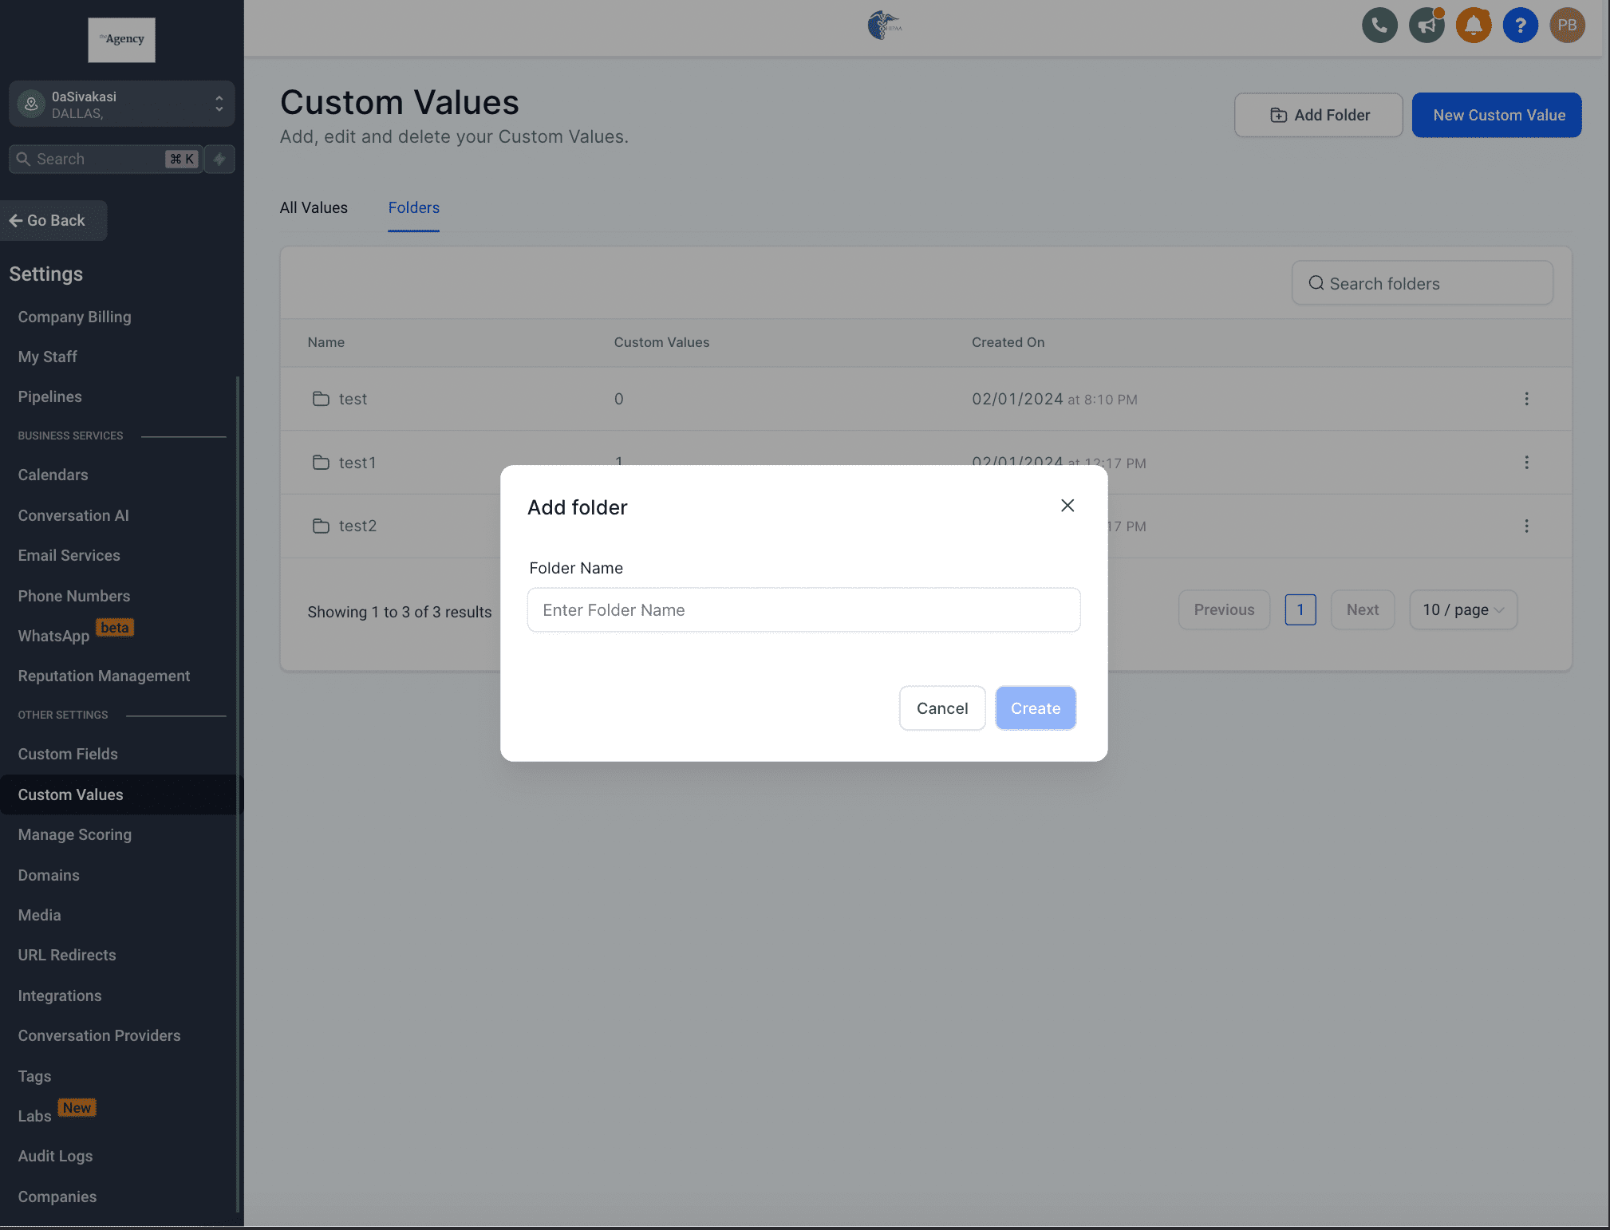Image resolution: width=1610 pixels, height=1230 pixels.
Task: Open the megaphone announcements icon
Action: click(1427, 26)
